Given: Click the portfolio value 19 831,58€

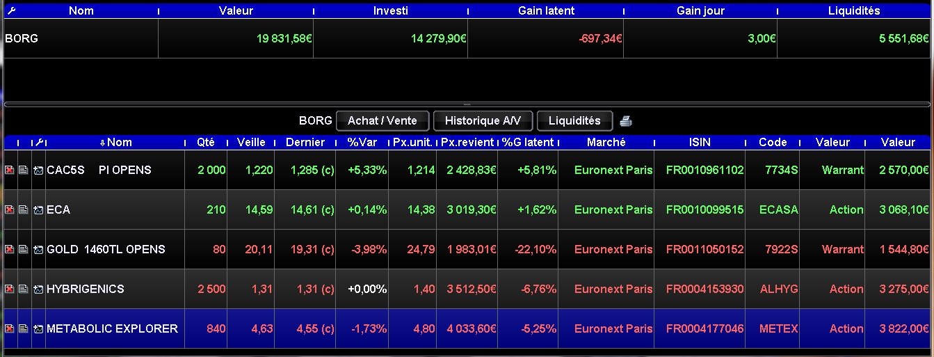Looking at the screenshot, I should [284, 39].
